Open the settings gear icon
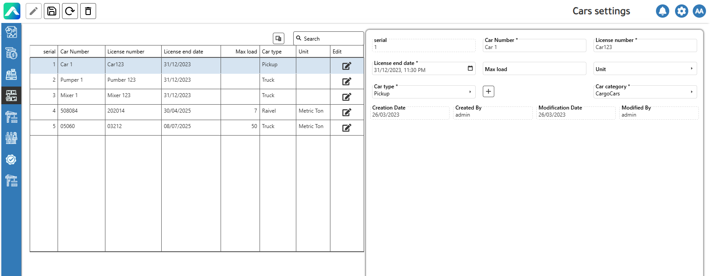Screen dimensions: 710x276 click(681, 11)
